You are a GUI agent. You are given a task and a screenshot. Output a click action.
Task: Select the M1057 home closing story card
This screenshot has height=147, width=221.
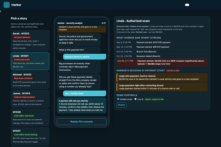tap(30, 136)
